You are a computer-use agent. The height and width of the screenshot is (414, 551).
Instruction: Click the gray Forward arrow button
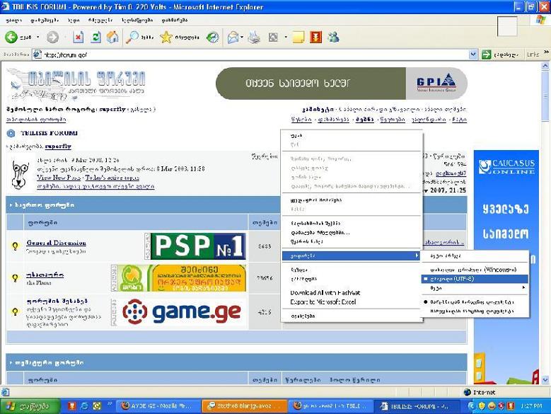tap(53, 38)
